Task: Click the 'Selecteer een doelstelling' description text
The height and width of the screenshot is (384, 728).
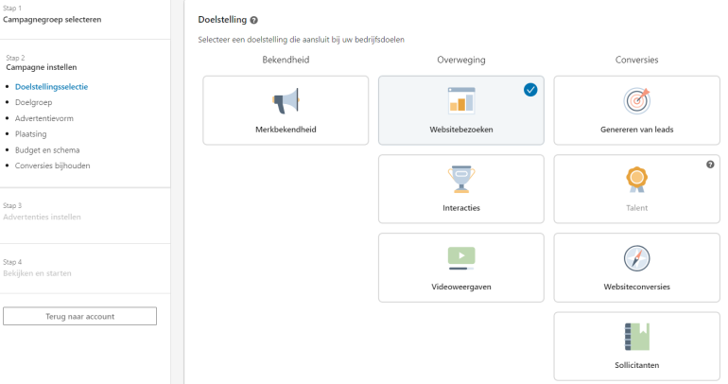Action: click(302, 40)
